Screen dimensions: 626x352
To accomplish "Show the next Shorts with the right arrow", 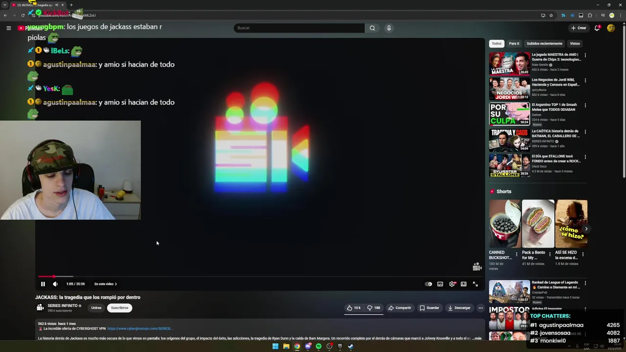I will click(x=586, y=229).
